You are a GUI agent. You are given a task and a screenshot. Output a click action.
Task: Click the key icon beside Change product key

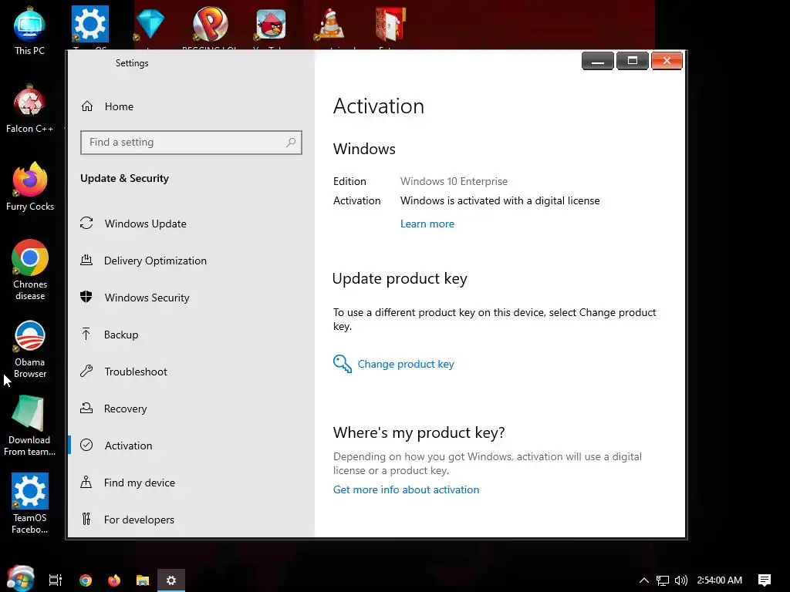pos(342,364)
